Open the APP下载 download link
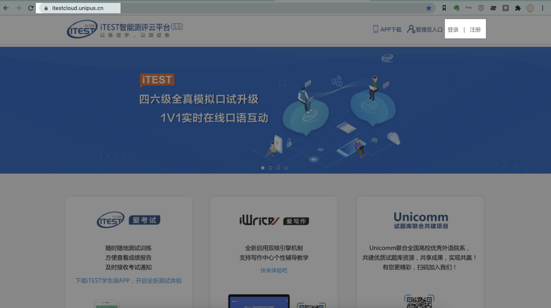Viewport: 551px width, 308px height. [387, 29]
